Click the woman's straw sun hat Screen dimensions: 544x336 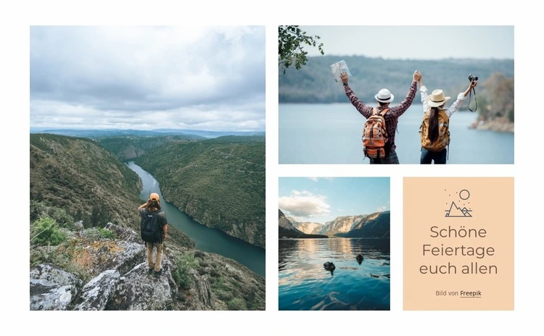pyautogui.click(x=437, y=98)
